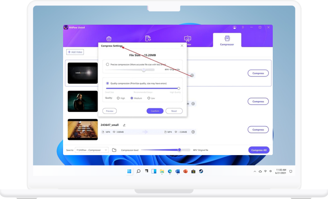
Task: Open Steam from the taskbar
Action: 201,172
